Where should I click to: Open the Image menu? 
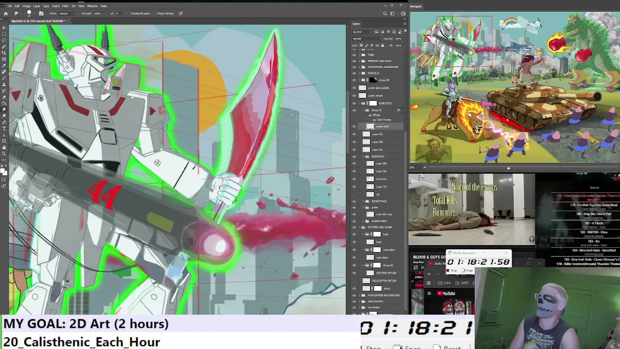point(26,6)
